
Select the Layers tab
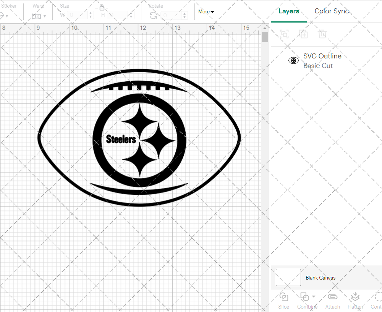point(289,11)
